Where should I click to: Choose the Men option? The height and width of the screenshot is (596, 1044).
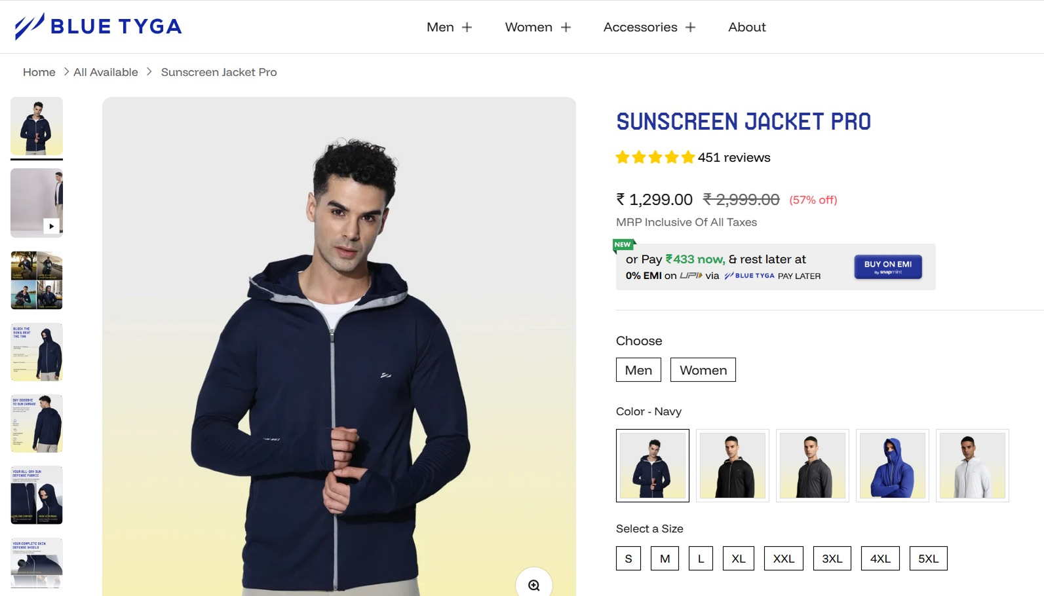[638, 370]
